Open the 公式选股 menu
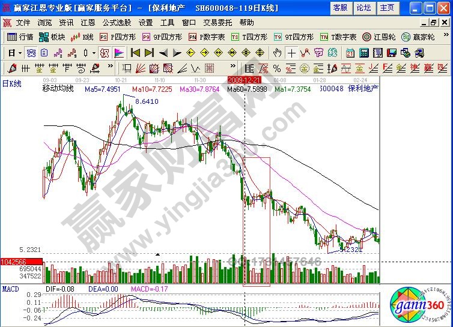This screenshot has width=453, height=327. point(117,22)
